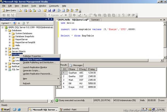This screenshot has width=167, height=112.
Task: Choose Publisher Properties from context menu
Action: [40, 56]
